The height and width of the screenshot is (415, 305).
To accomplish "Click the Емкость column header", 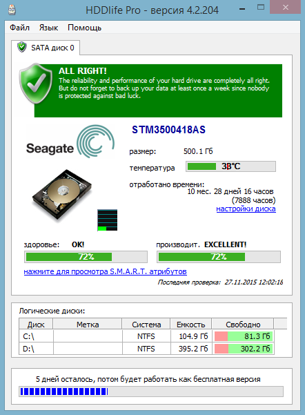I will [191, 325].
